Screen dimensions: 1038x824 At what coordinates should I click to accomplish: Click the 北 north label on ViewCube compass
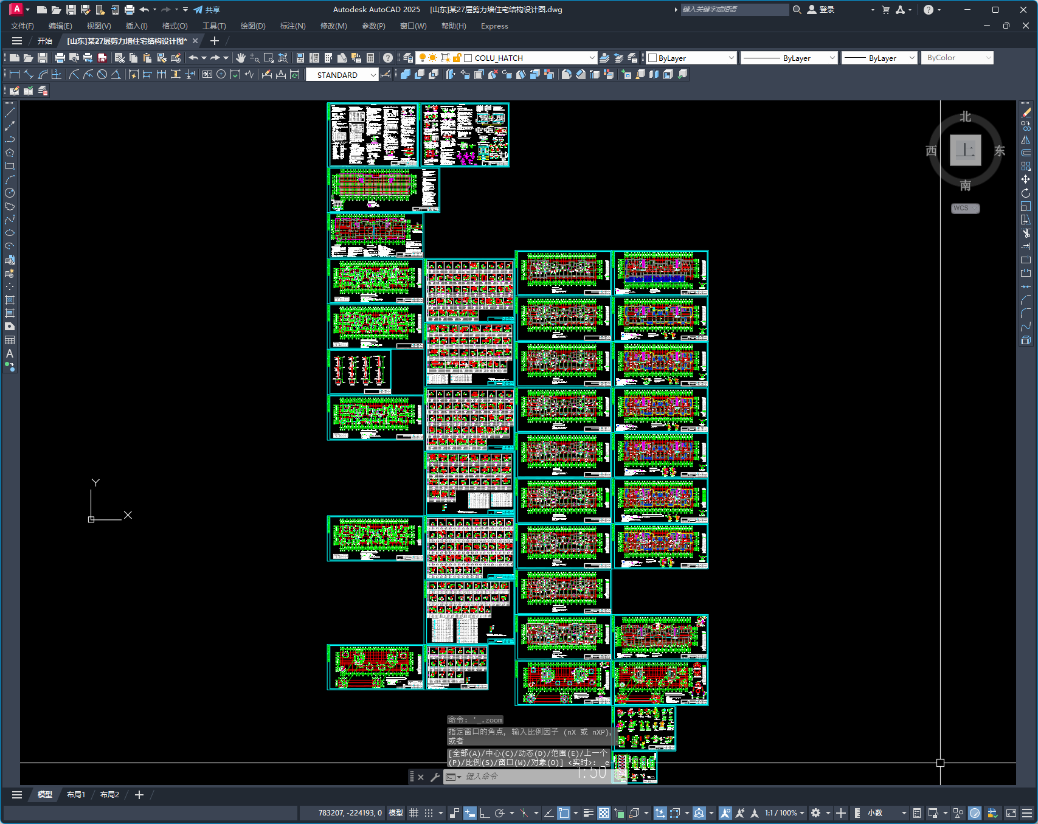pyautogui.click(x=966, y=117)
